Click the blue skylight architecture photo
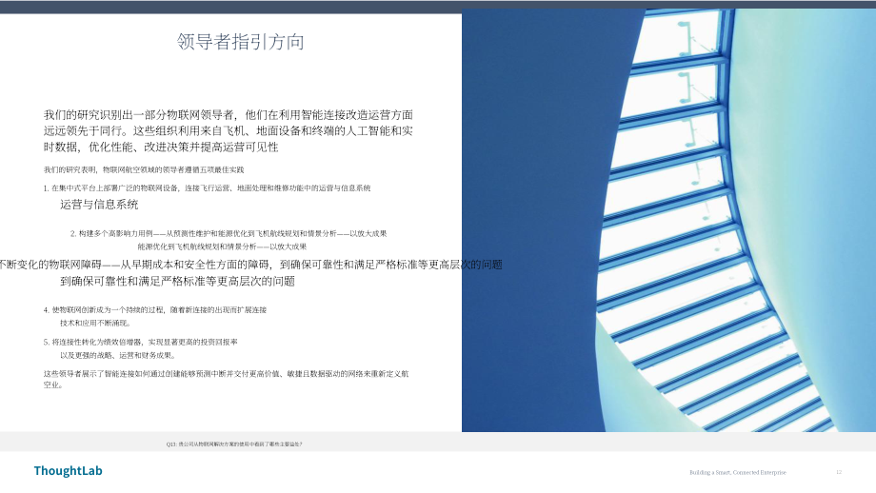The image size is (876, 493). tap(668, 220)
